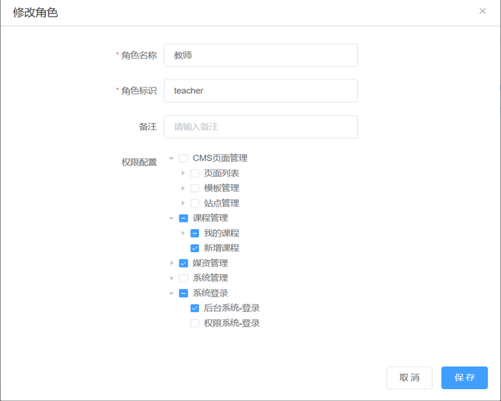The width and height of the screenshot is (501, 401).
Task: Check the CMS页面管理 checkbox
Action: point(183,158)
